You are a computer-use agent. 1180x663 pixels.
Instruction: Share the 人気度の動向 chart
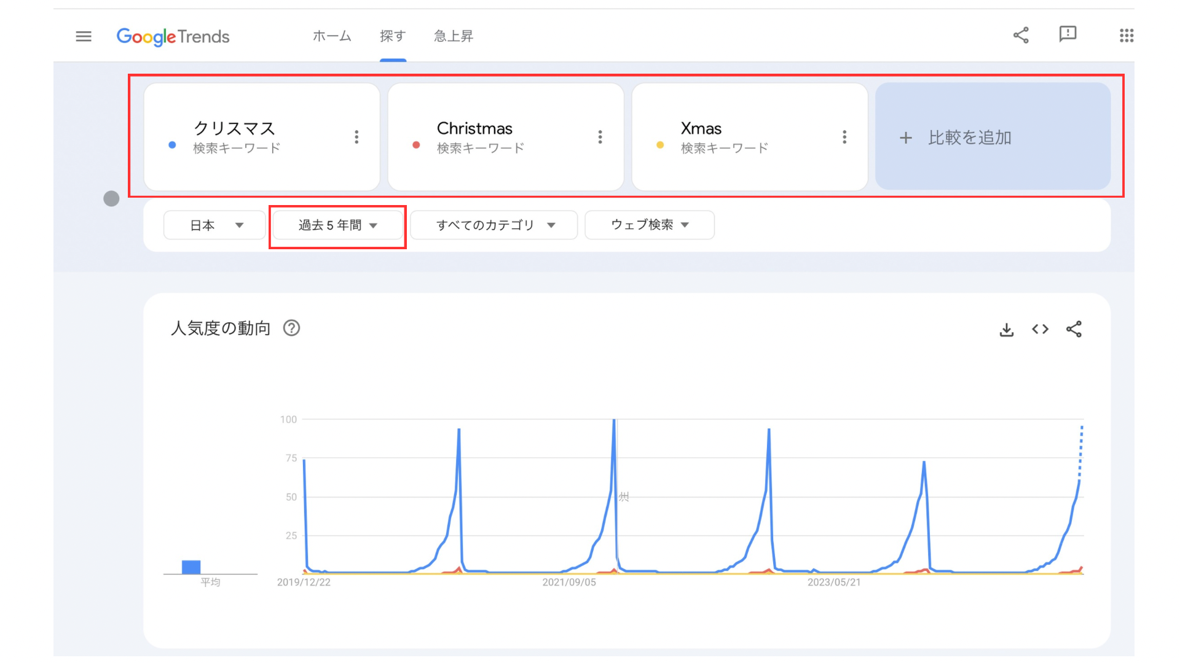(1074, 330)
